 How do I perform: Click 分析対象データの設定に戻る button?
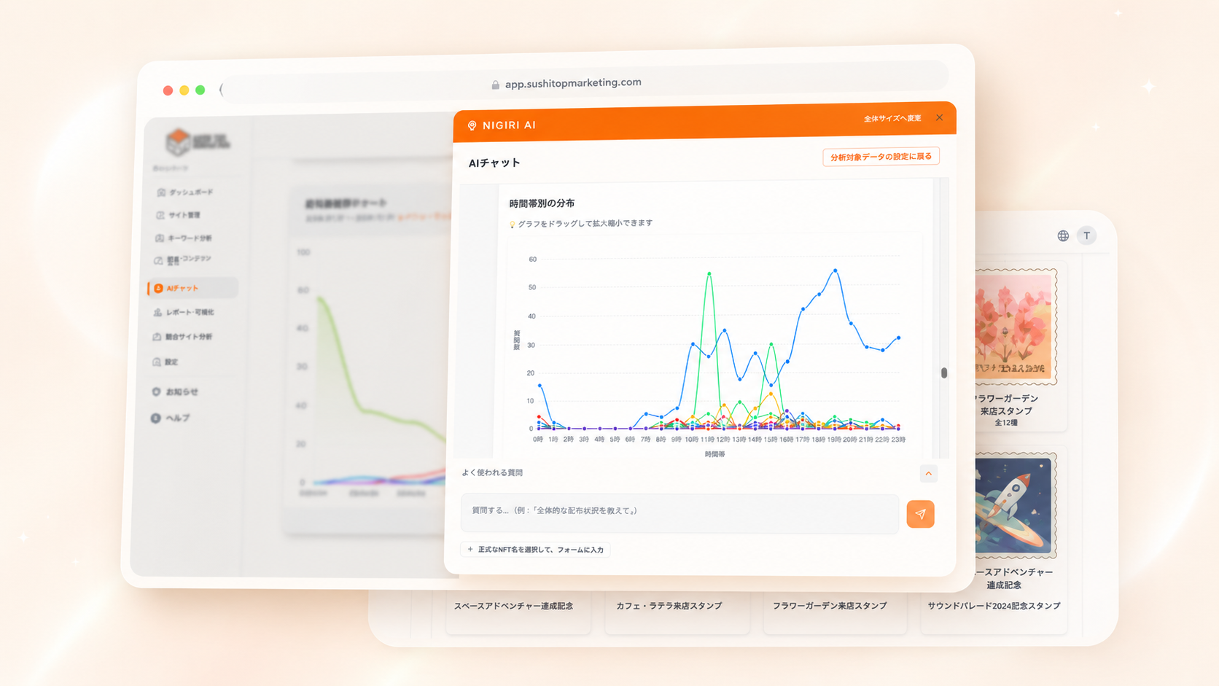(x=881, y=157)
